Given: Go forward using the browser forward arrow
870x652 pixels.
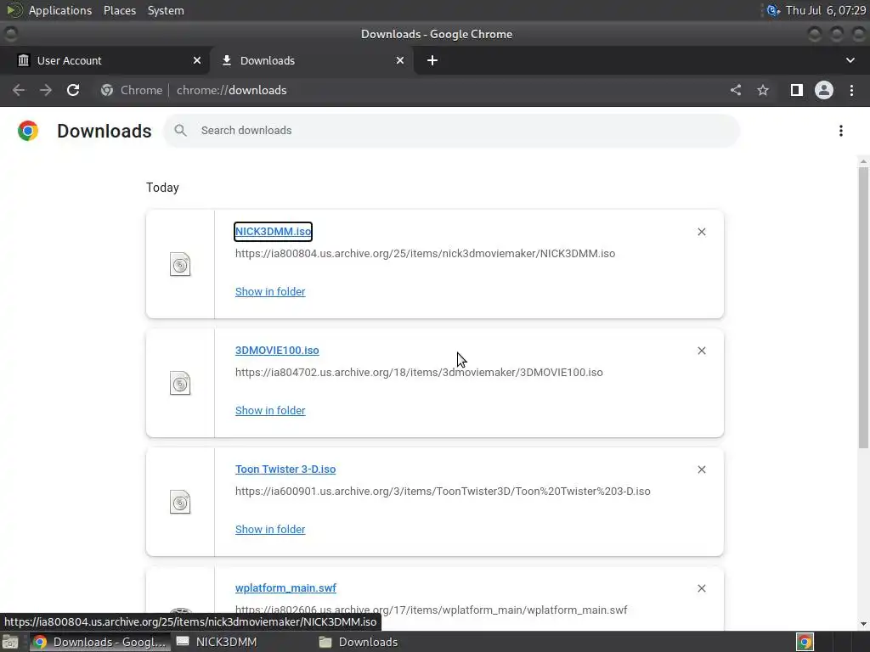Looking at the screenshot, I should [46, 90].
